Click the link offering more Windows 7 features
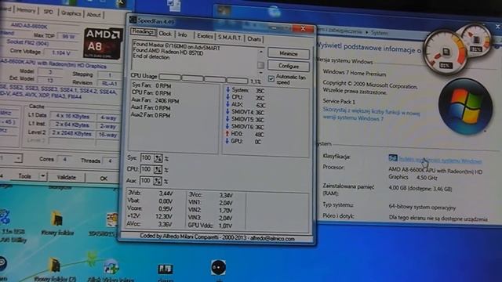502x282 pixels. (x=371, y=114)
